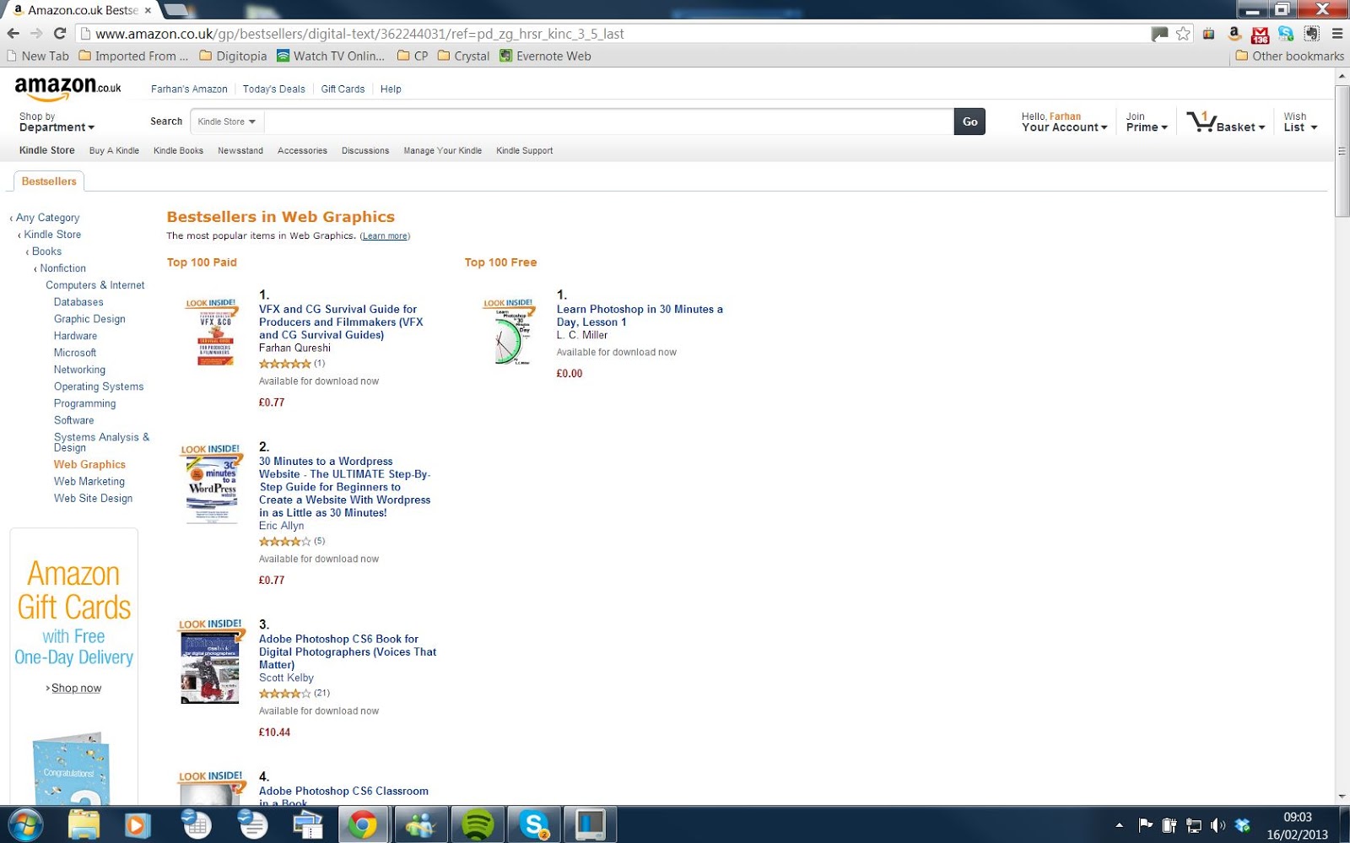Expand the Shop by Department dropdown
1350x843 pixels.
[x=57, y=122]
